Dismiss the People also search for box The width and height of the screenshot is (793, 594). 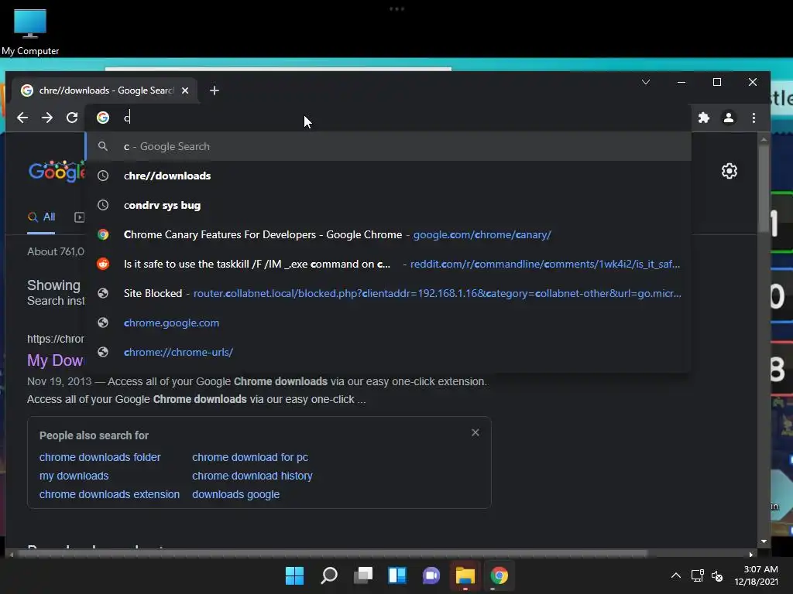pos(475,432)
